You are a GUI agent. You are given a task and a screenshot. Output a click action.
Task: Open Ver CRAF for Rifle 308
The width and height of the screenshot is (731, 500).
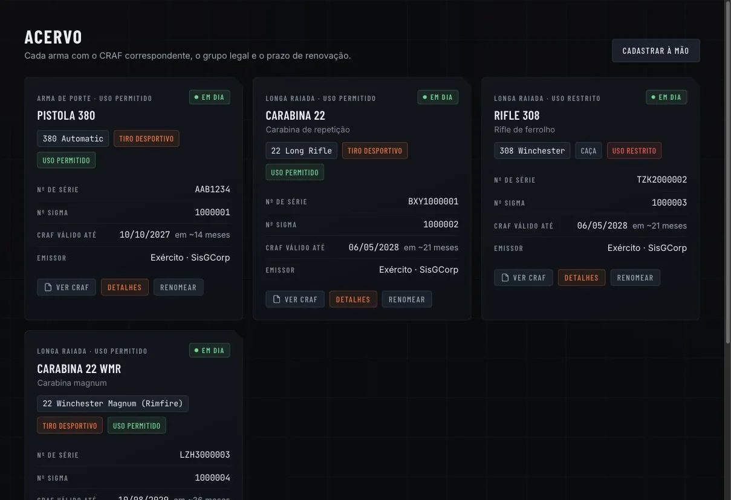tap(524, 278)
